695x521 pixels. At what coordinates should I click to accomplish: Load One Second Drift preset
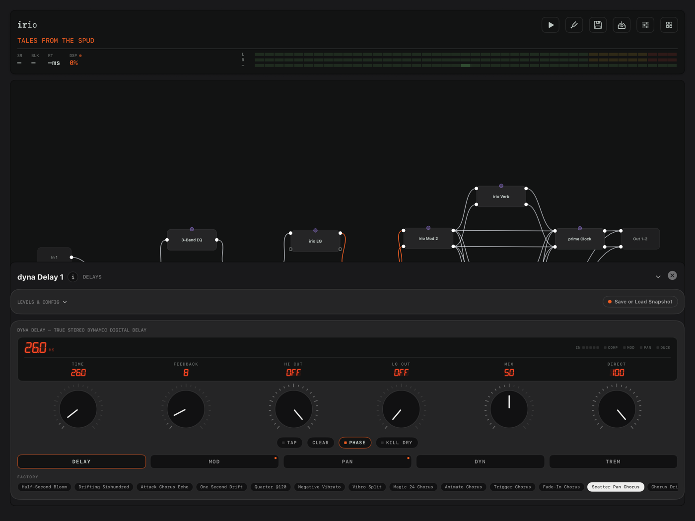pos(221,487)
